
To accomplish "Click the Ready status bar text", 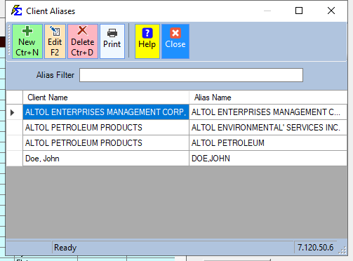I will 65,248.
